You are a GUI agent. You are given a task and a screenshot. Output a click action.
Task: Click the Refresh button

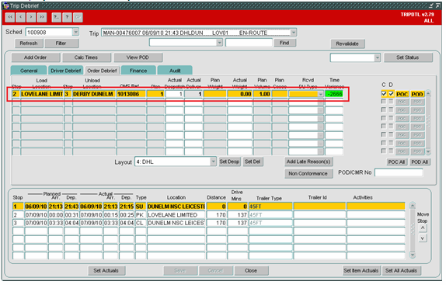click(x=29, y=43)
